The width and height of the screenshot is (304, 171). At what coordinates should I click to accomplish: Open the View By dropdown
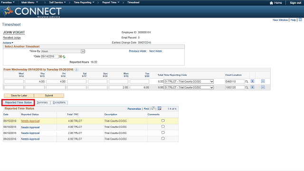coord(83,51)
